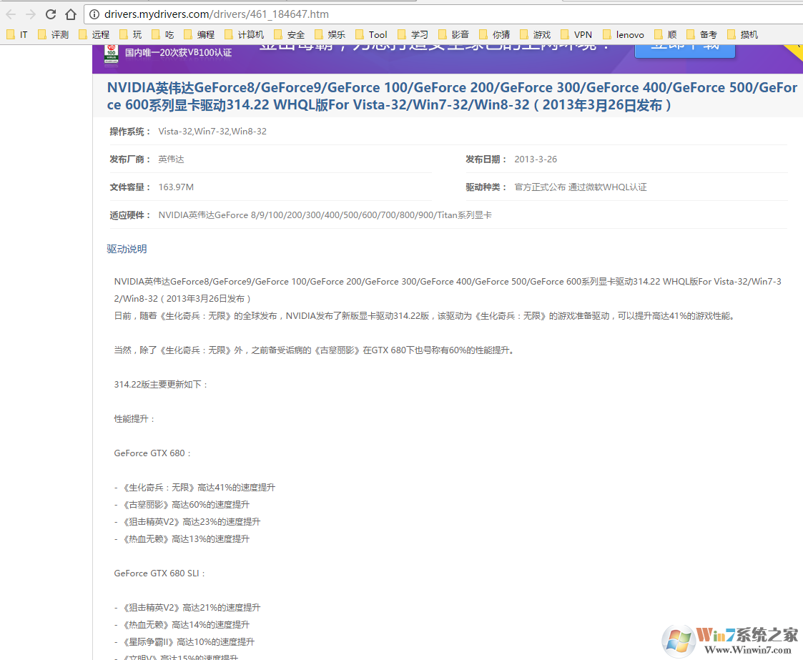The width and height of the screenshot is (803, 660).
Task: Open the lenovo bookmarks folder
Action: (x=624, y=34)
